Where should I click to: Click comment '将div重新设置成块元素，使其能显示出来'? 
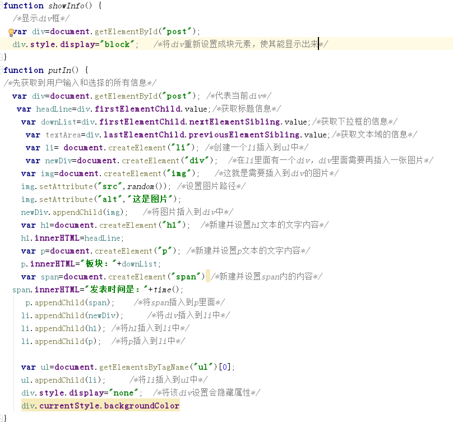[x=240, y=44]
